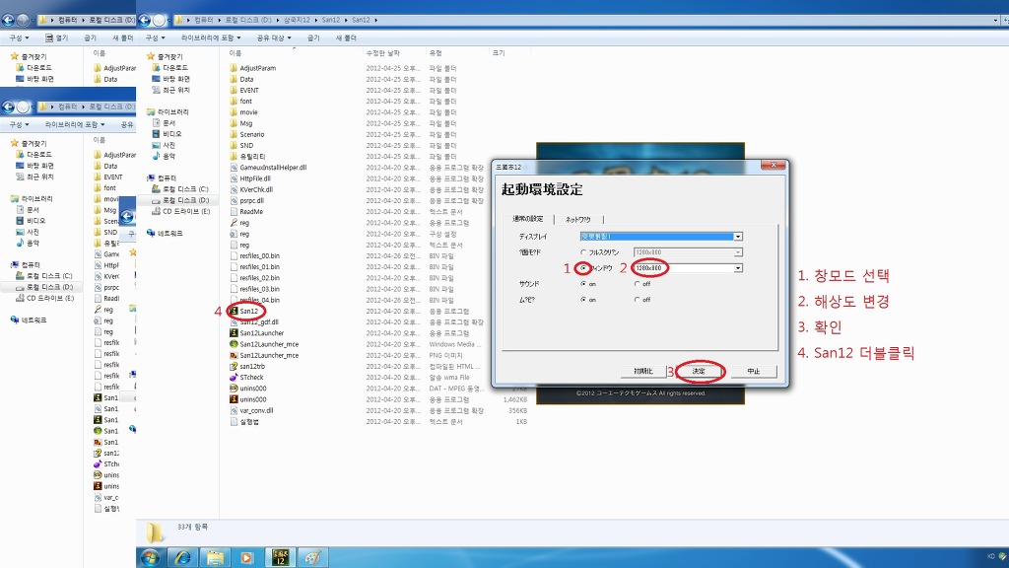Image resolution: width=1009 pixels, height=568 pixels.
Task: Open fullscreen 1280x800 resolution dropdown
Action: click(738, 252)
